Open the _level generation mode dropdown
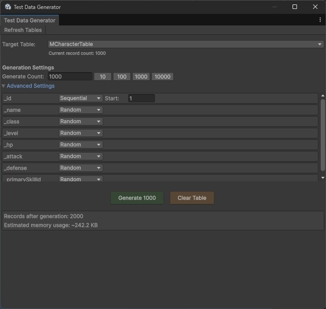This screenshot has width=326, height=309. (x=81, y=133)
